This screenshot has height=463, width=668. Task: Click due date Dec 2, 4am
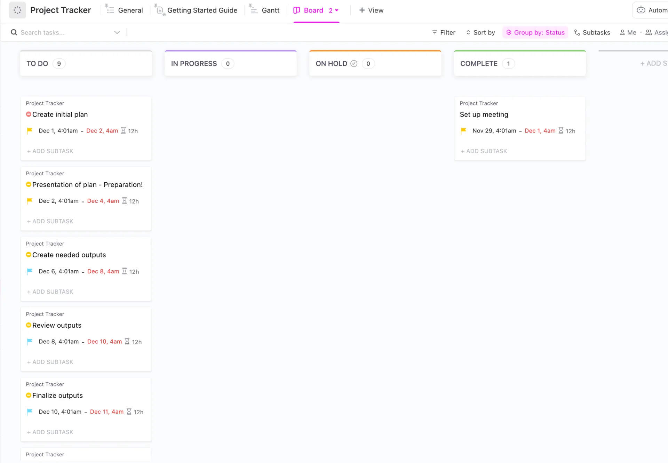point(102,131)
